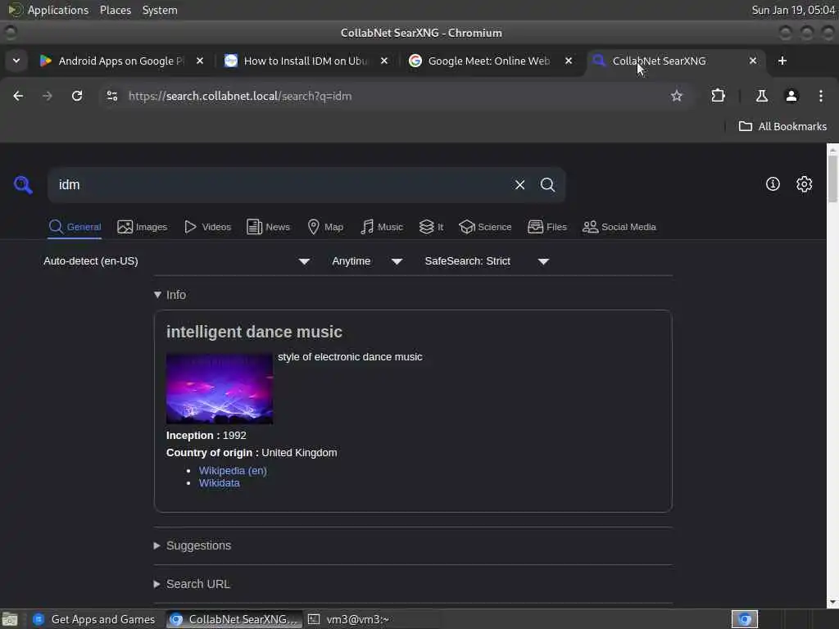Open the System menu
This screenshot has height=629, width=839.
click(160, 10)
